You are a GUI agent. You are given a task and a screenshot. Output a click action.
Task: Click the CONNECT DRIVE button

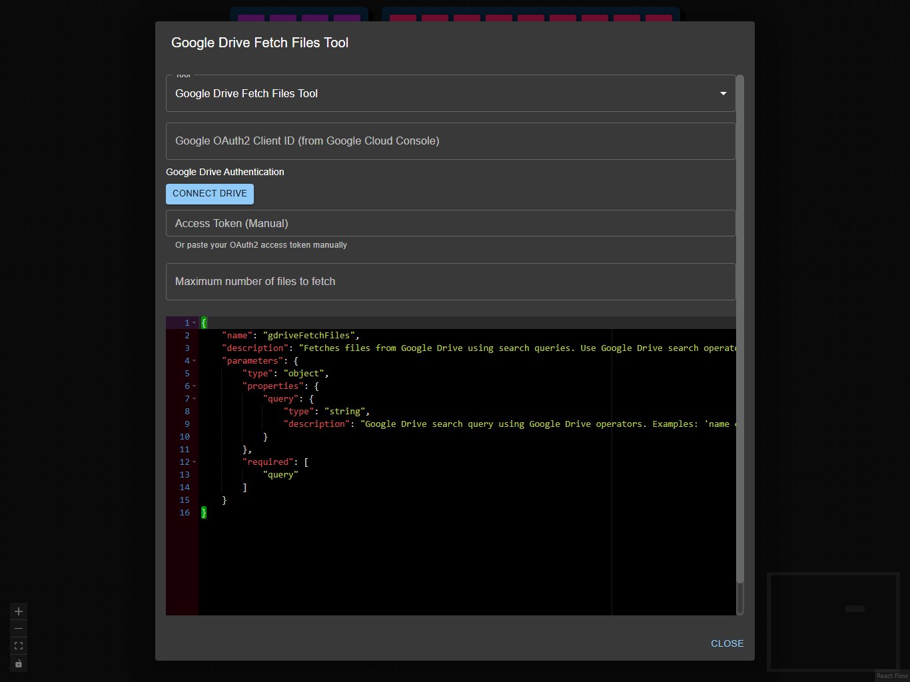(x=210, y=194)
